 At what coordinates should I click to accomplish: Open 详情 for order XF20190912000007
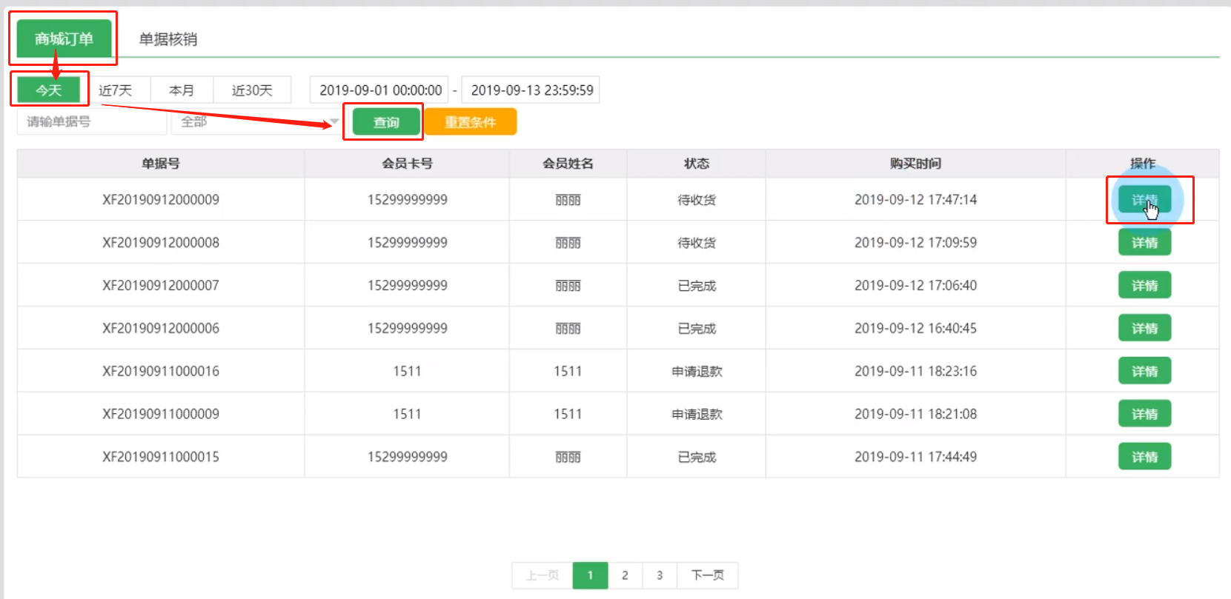[1144, 286]
